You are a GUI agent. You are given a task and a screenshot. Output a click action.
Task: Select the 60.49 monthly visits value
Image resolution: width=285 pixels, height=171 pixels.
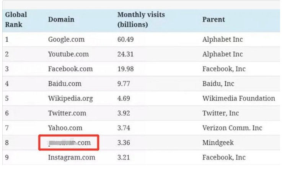tap(125, 39)
